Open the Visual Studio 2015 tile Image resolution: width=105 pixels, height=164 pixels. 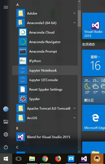(94, 26)
